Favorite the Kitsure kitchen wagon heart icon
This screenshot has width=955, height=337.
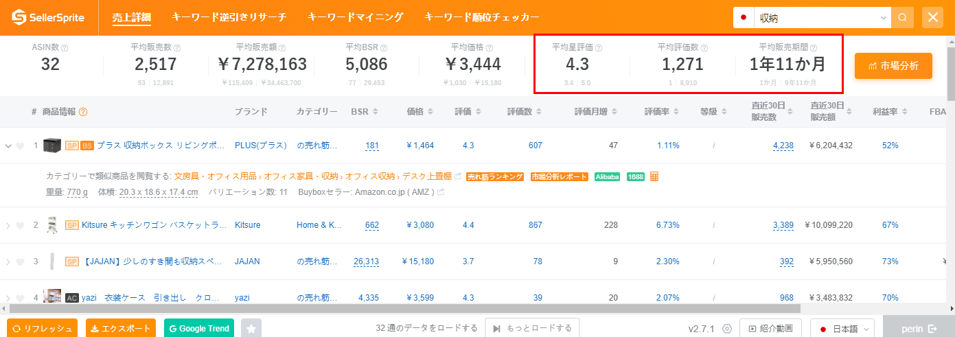20,225
